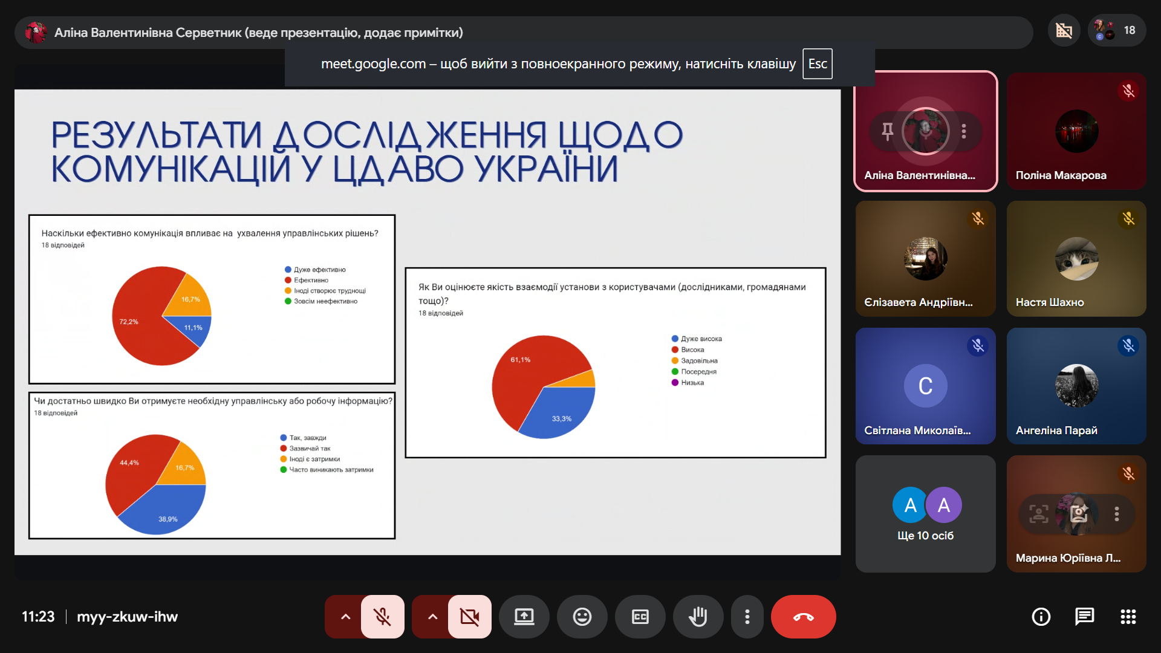Click apply visual effects icon on Марина's tile
The image size is (1161, 653).
(1079, 514)
